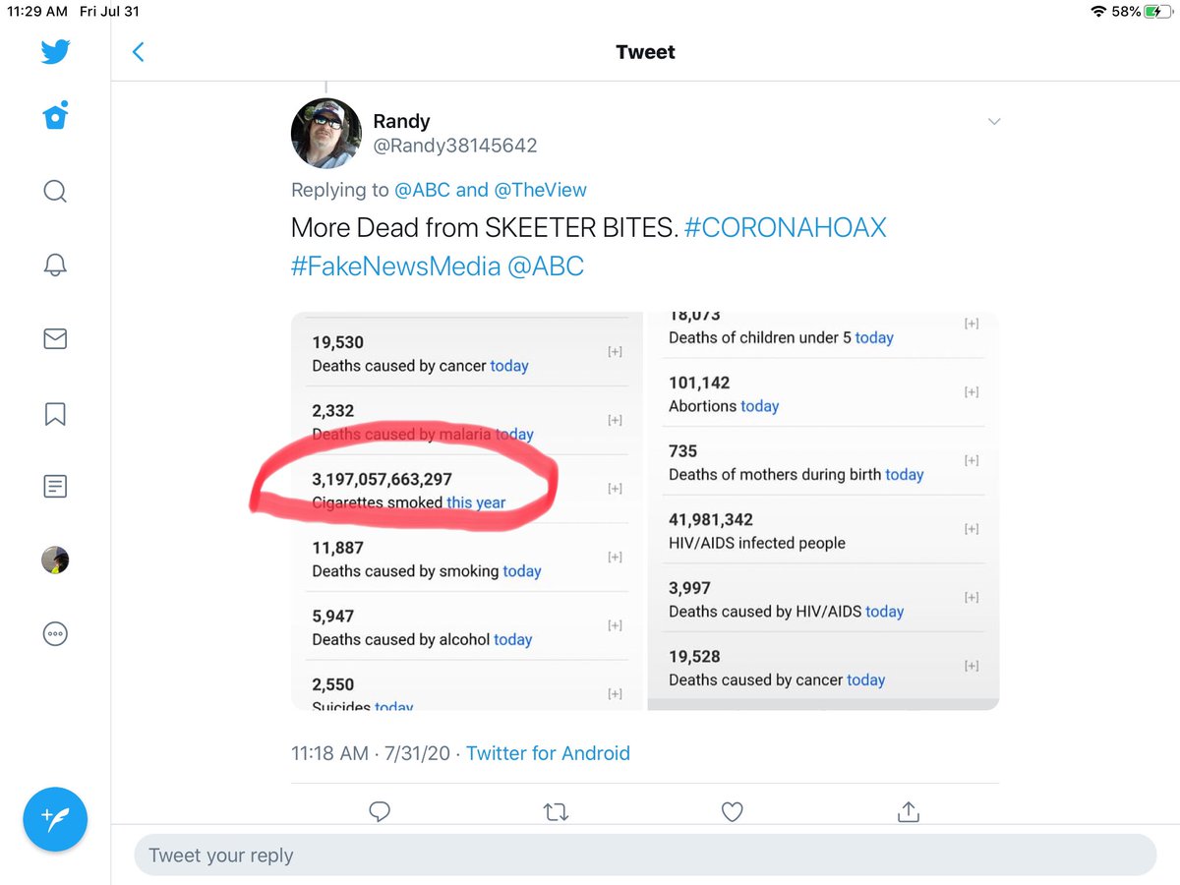Open Randy's profile picture
Viewport: 1180px width, 885px height.
click(x=326, y=134)
